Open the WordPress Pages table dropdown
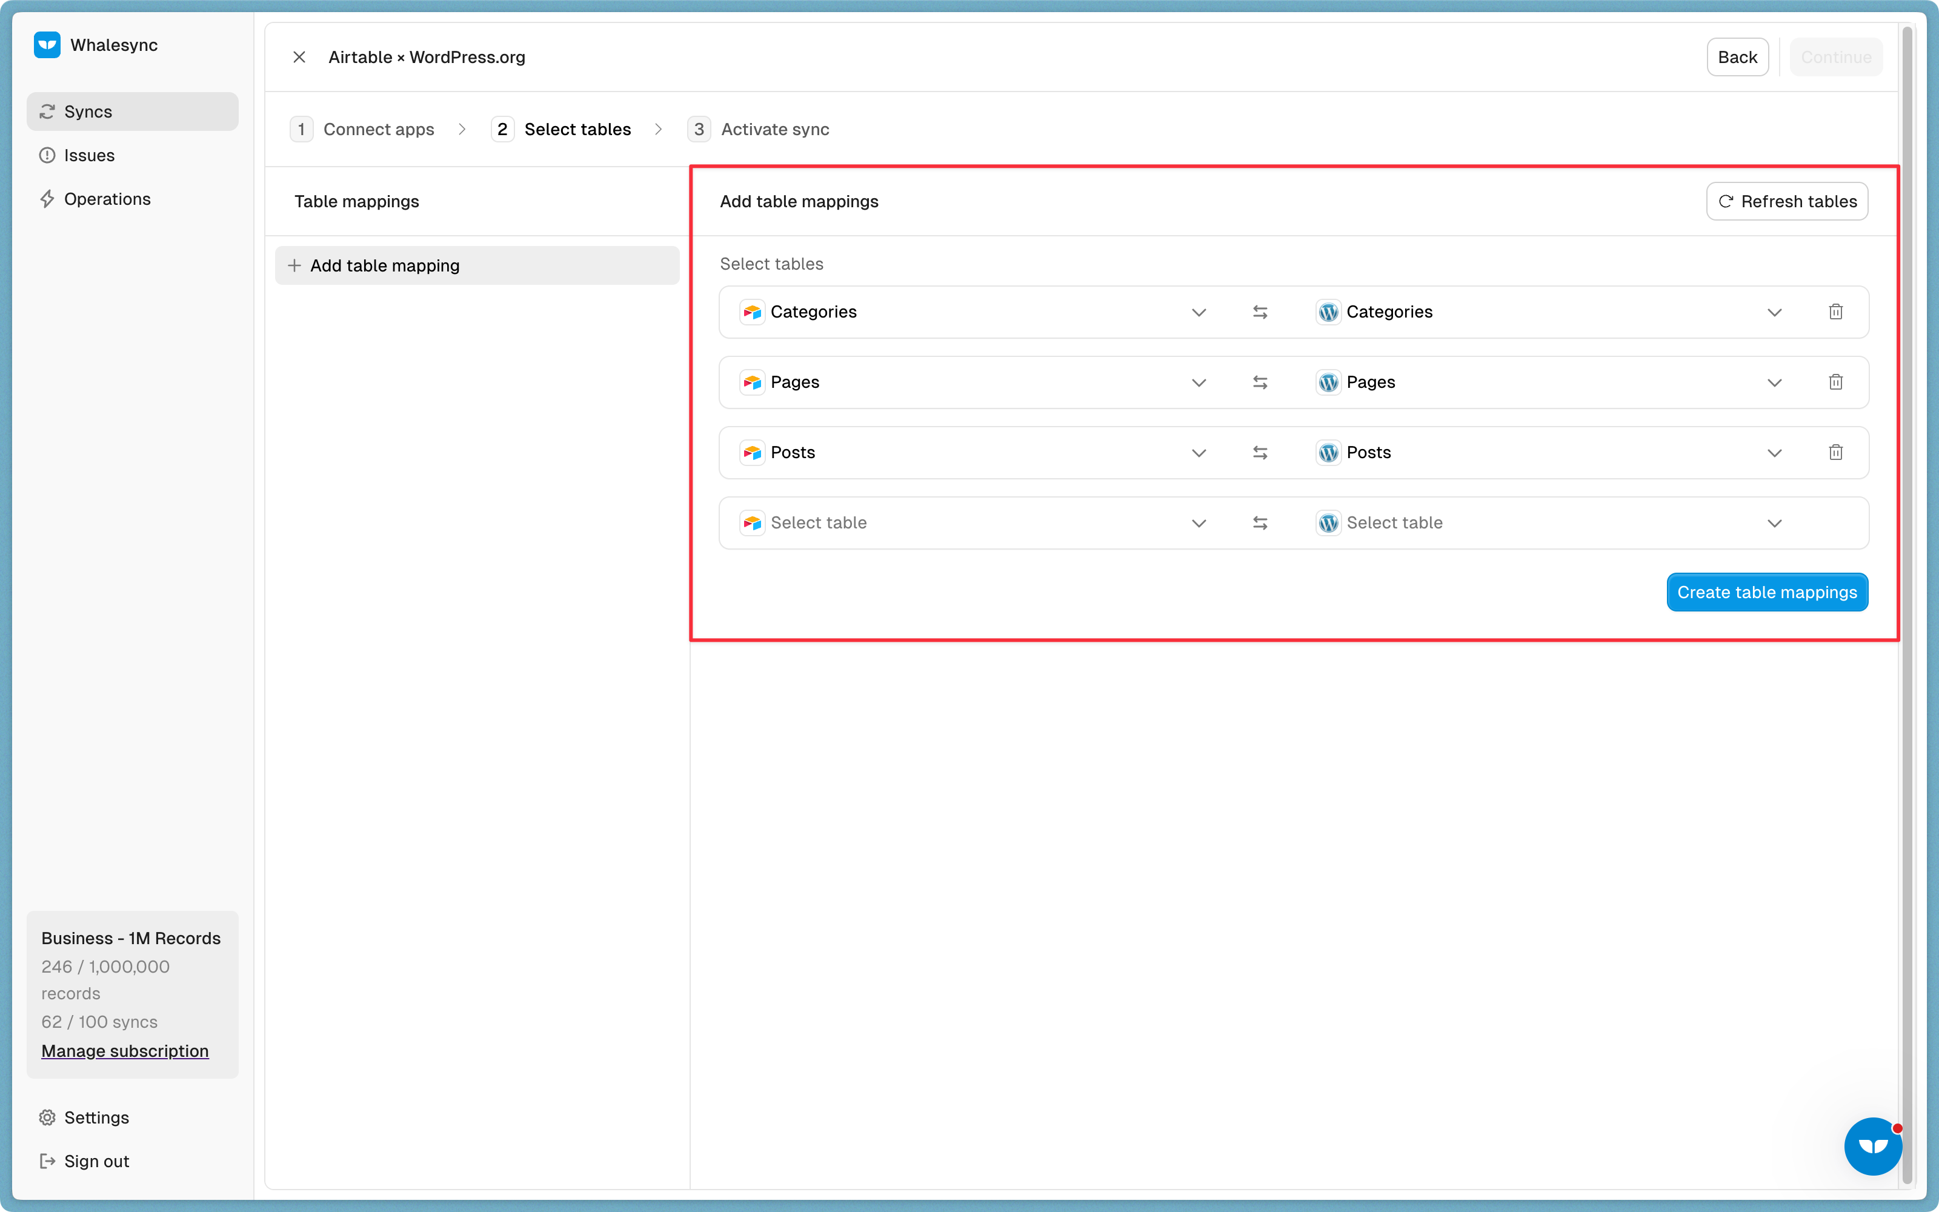This screenshot has height=1212, width=1939. point(1549,382)
